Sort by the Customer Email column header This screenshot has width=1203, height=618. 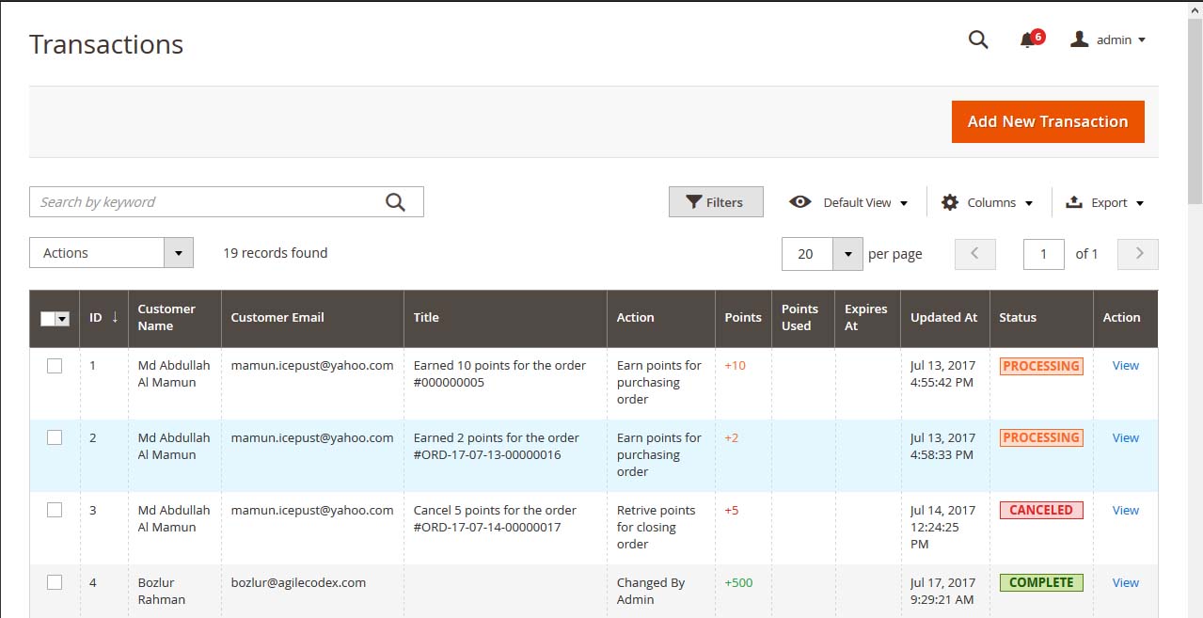pyautogui.click(x=277, y=318)
